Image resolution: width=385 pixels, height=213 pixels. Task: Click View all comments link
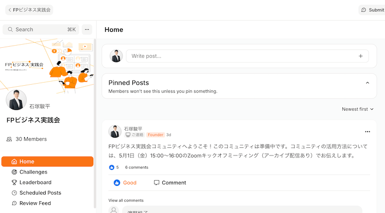(x=126, y=200)
